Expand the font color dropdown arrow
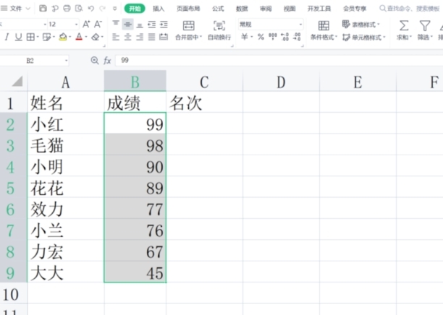Image resolution: width=443 pixels, height=315 pixels. 86,37
